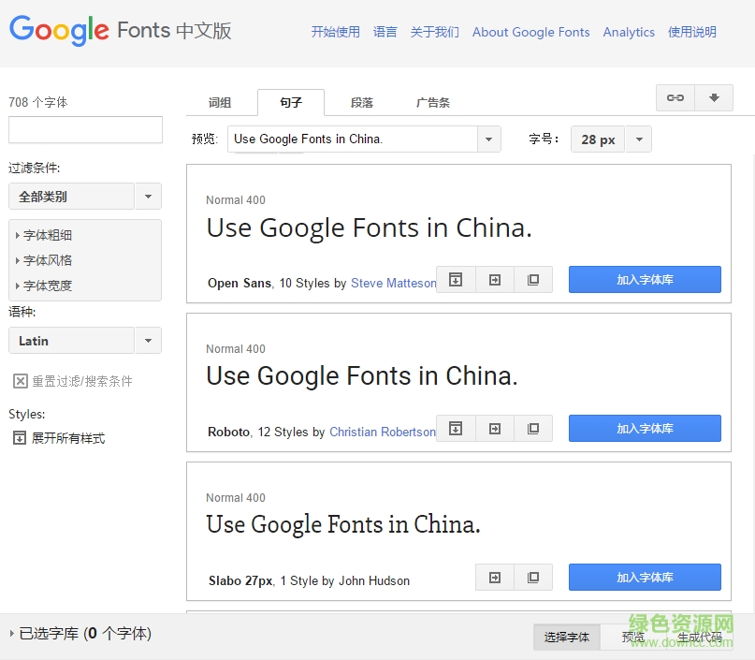Screen dimensions: 755x660
Task: Click 加入字体库 for Open Sans
Action: tap(644, 279)
